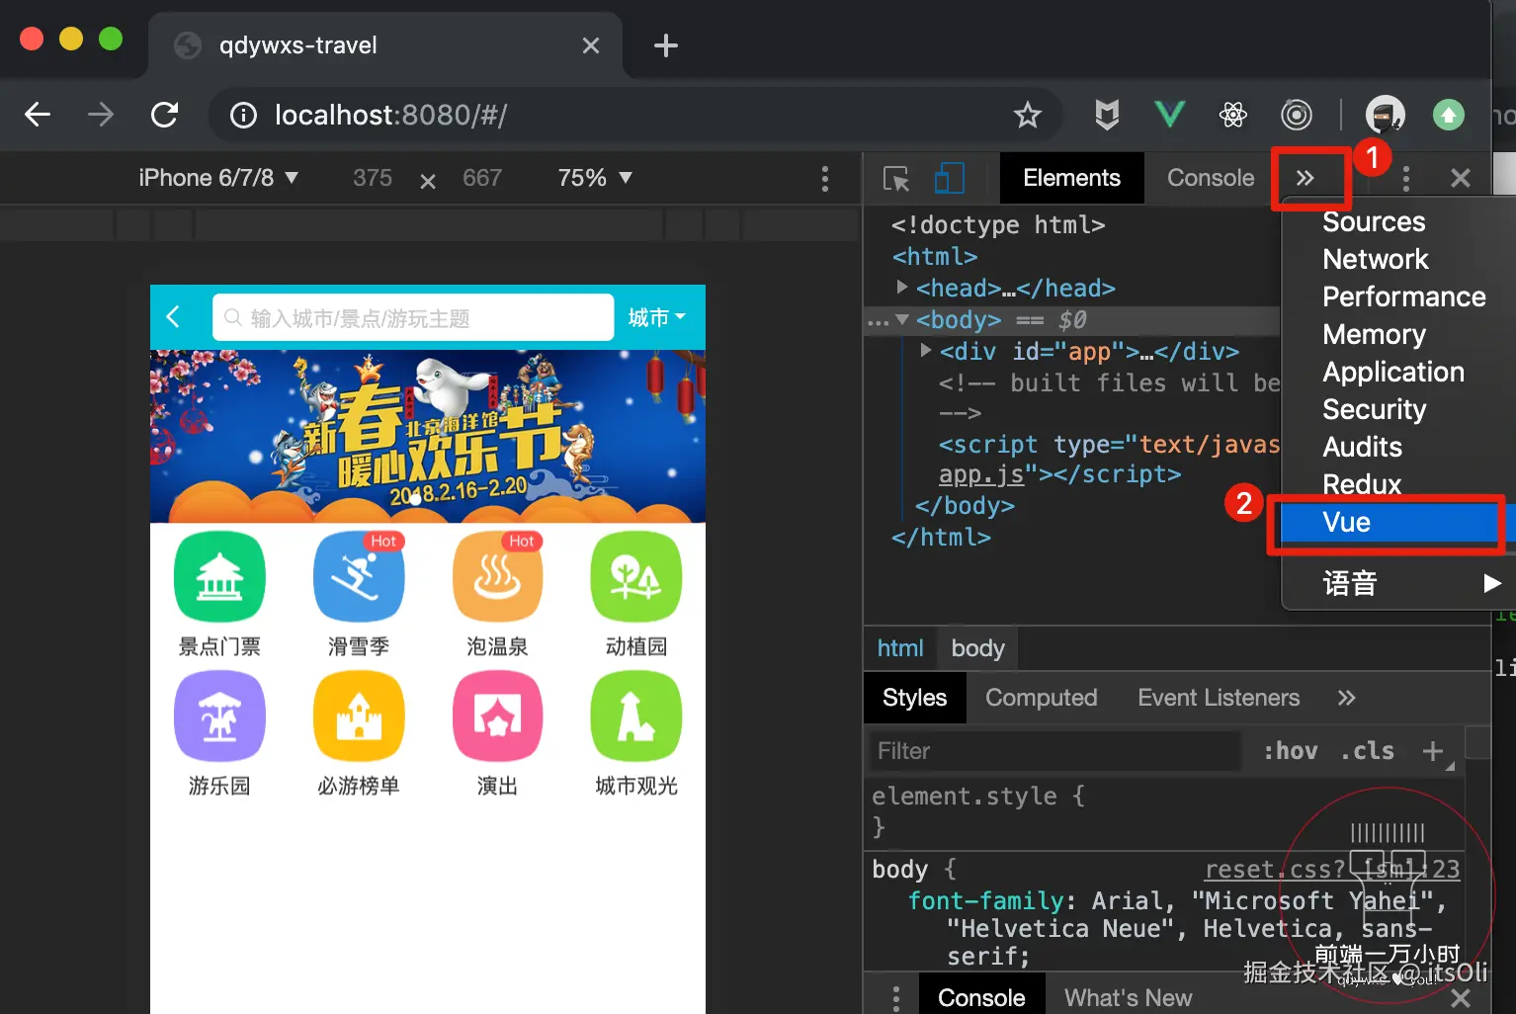Image resolution: width=1516 pixels, height=1014 pixels.
Task: Click the styles Filter input
Action: click(x=1053, y=751)
